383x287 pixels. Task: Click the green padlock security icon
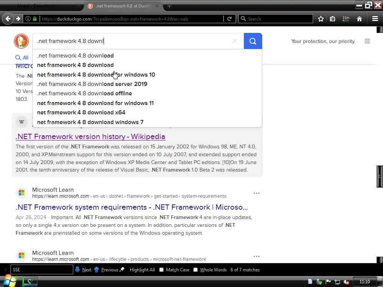pos(35,19)
